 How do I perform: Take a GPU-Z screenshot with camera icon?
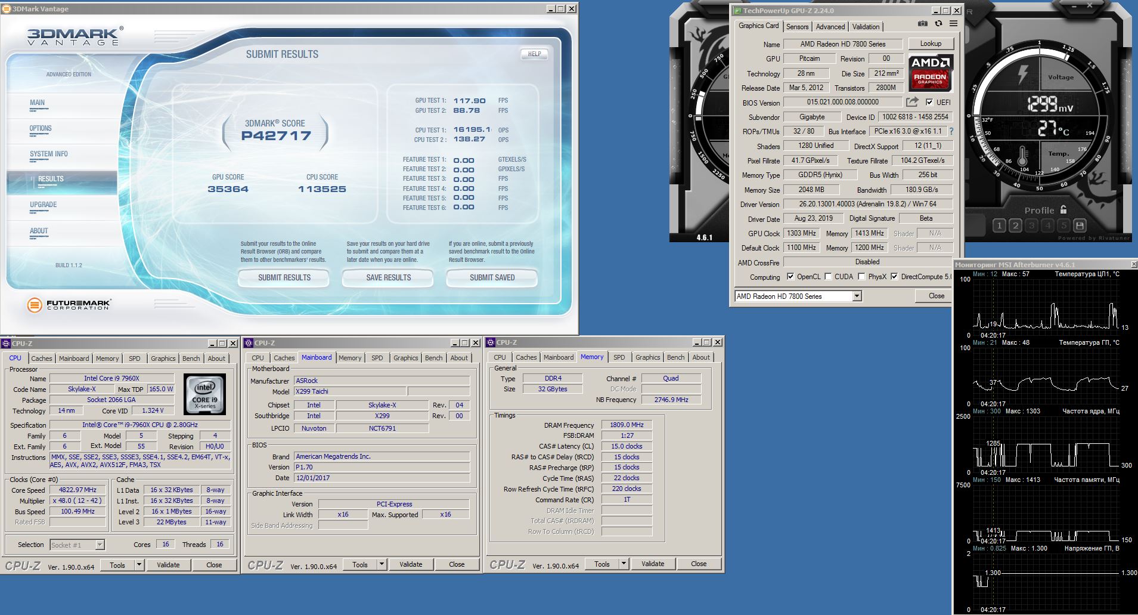click(x=923, y=24)
